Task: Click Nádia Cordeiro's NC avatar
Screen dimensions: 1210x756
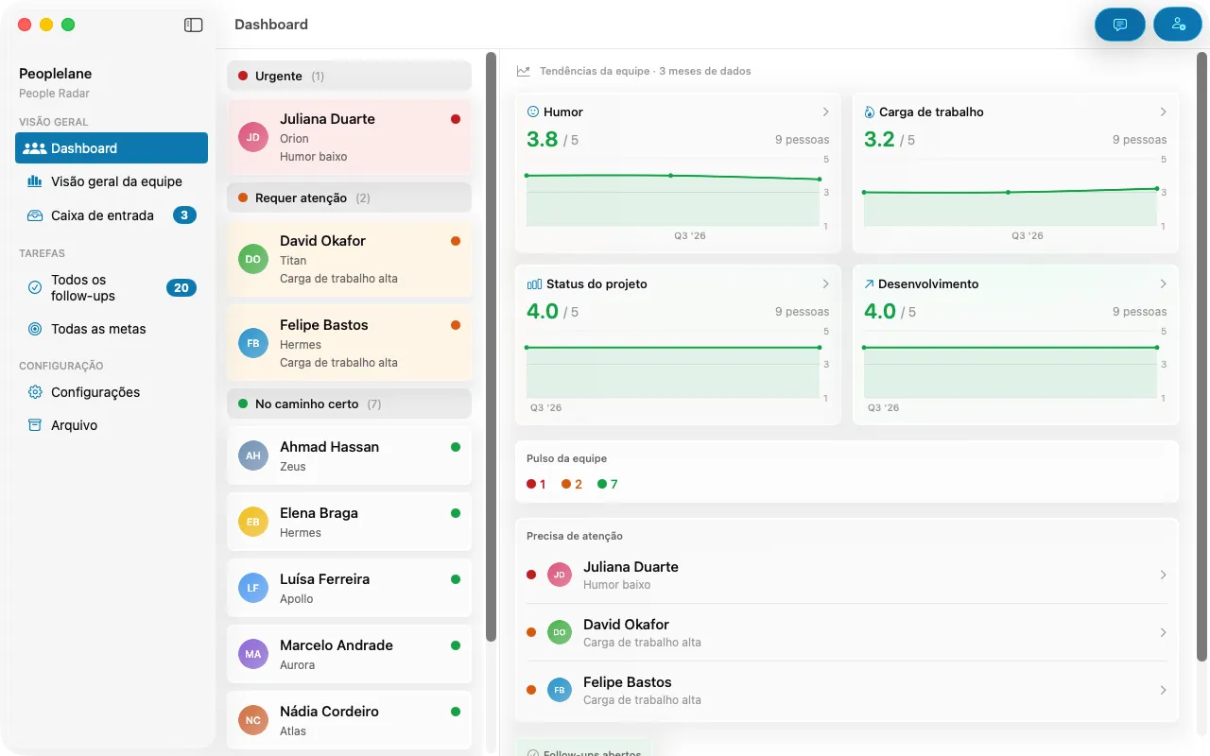Action: (253, 720)
